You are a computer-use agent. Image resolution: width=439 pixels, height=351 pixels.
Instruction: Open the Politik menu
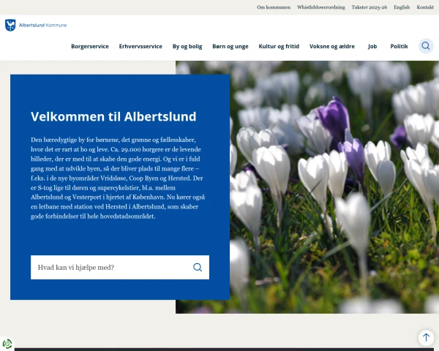(x=399, y=46)
